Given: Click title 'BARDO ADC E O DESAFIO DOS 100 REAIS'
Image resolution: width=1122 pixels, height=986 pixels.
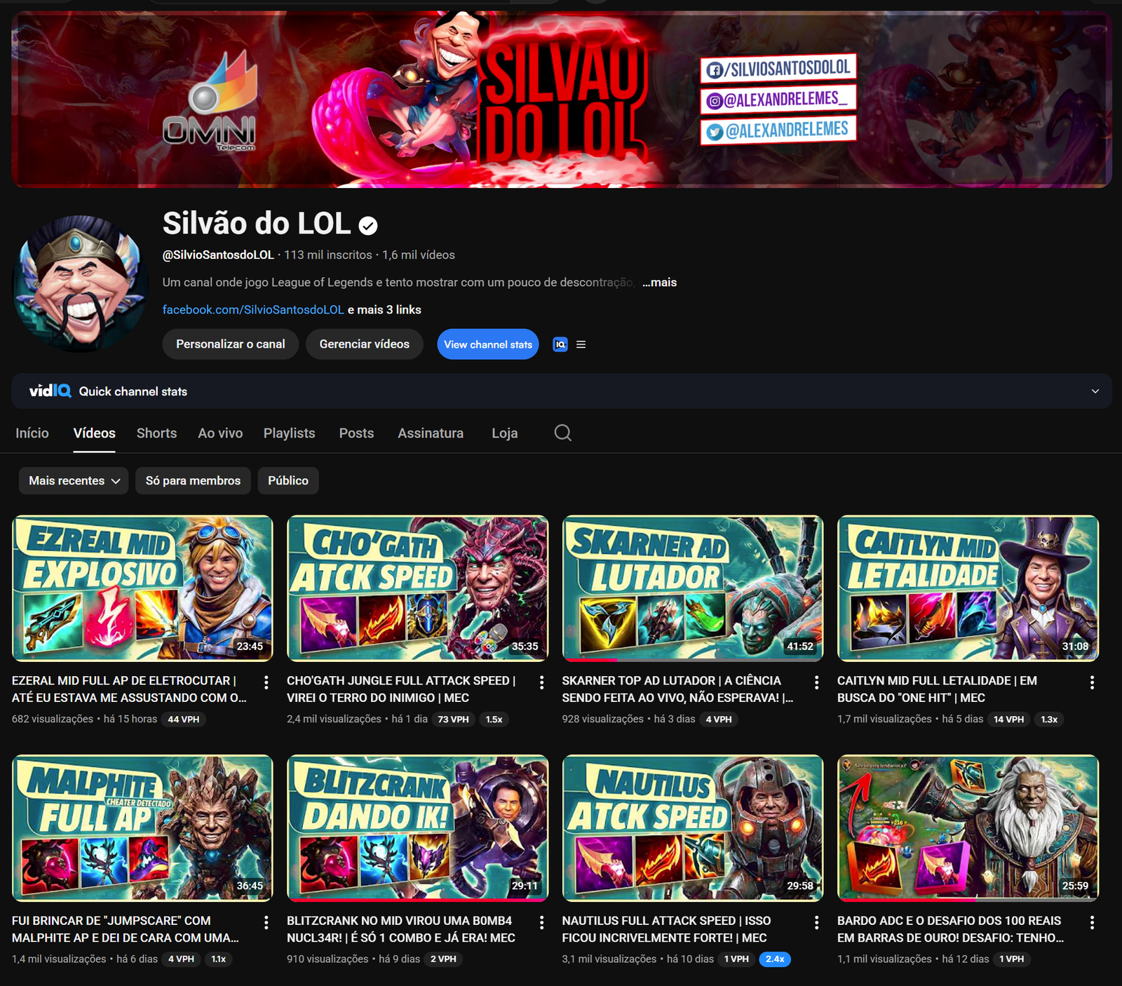Looking at the screenshot, I should [951, 929].
